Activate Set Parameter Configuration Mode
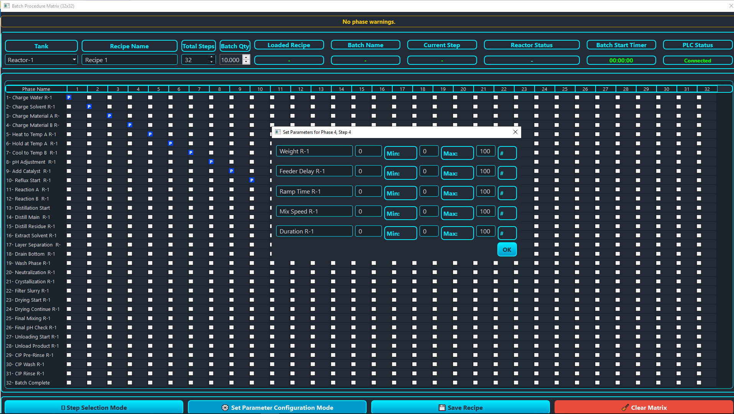The width and height of the screenshot is (734, 414). tap(277, 407)
